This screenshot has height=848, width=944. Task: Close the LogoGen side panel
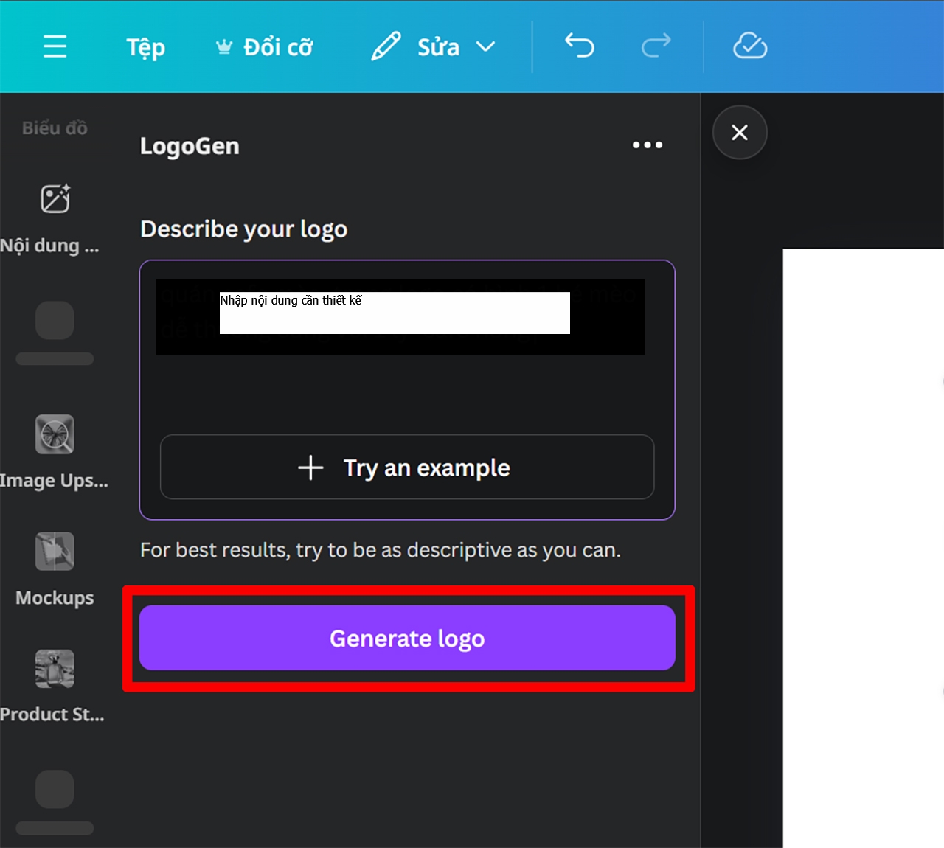tap(740, 133)
